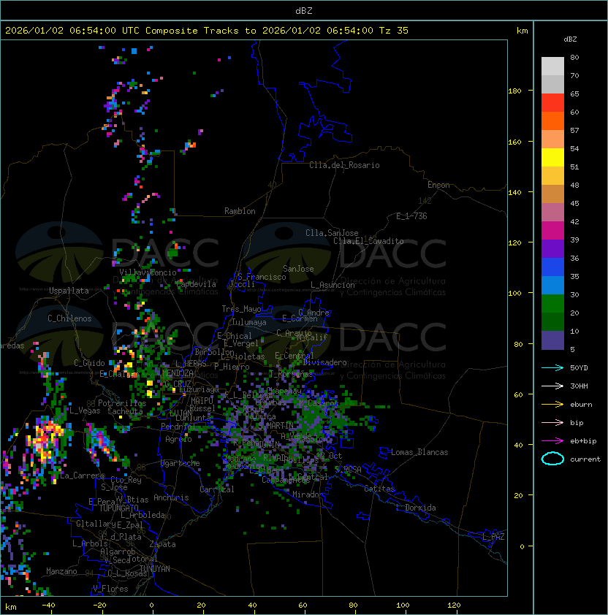This screenshot has height=615, width=608.
Task: Click the Composite Tracks timestamp header text
Action: [207, 31]
